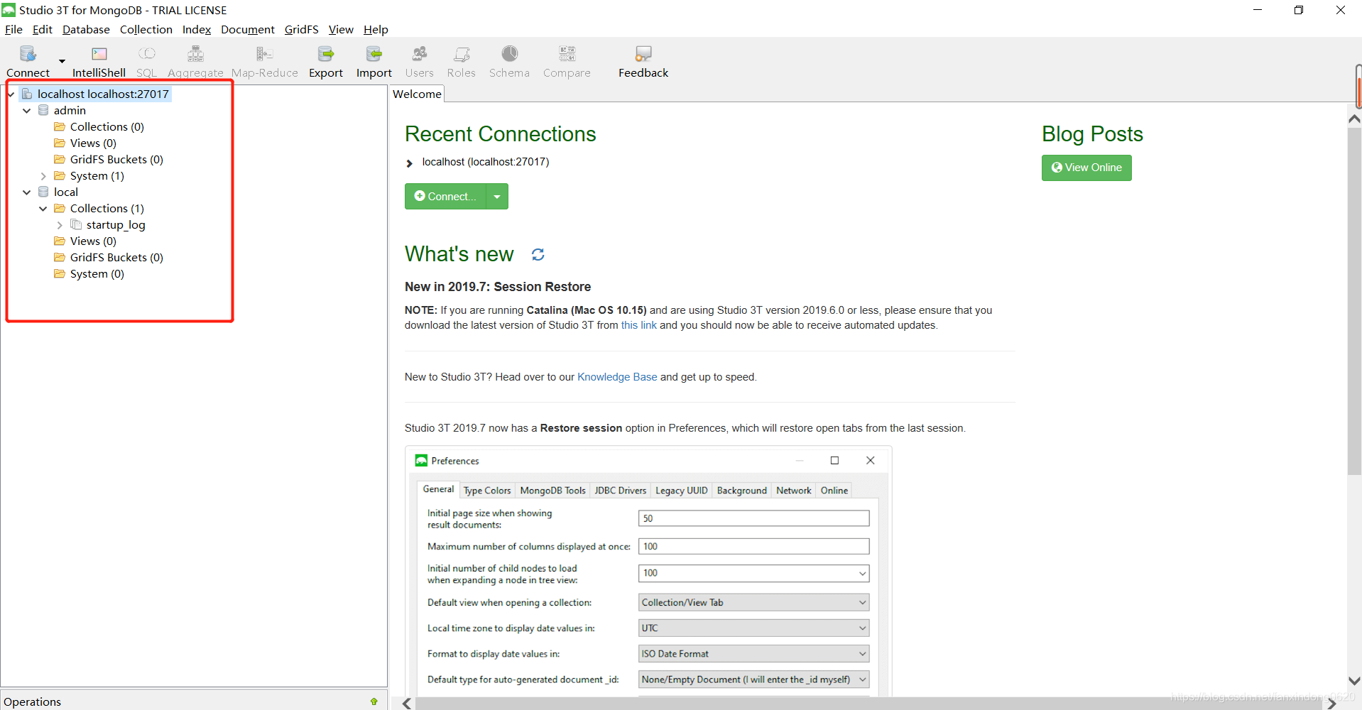Collapse Collections (1) under local
This screenshot has width=1362, height=710.
[x=43, y=209]
